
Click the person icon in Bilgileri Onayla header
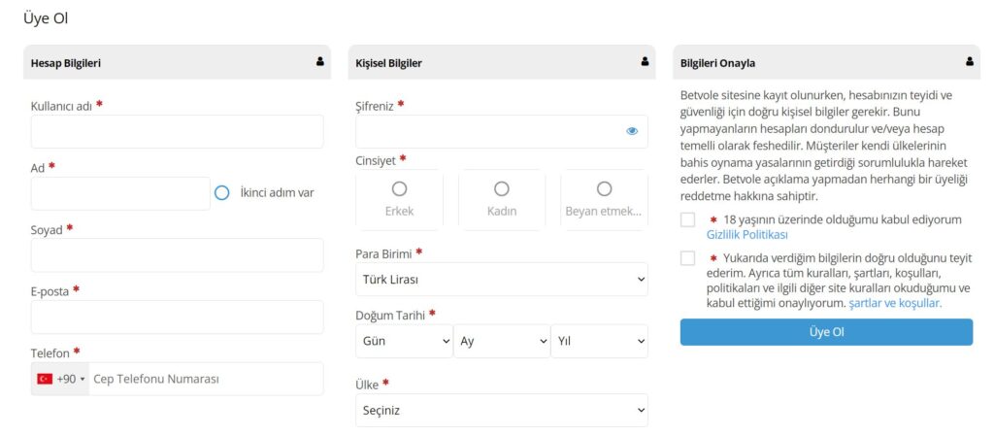[970, 61]
